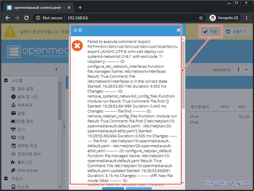Open a new browser tab

tap(80, 8)
